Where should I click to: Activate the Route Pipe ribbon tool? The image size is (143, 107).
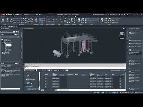(11, 21)
